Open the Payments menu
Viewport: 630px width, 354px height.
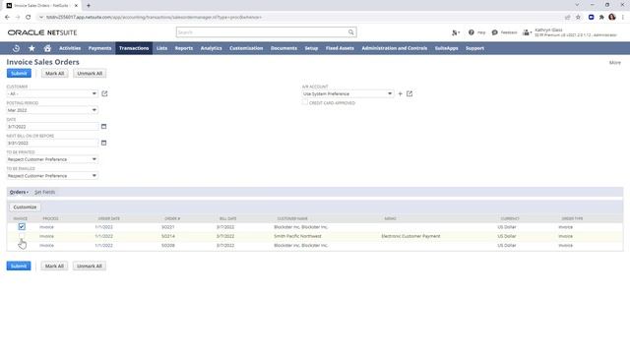pos(99,48)
